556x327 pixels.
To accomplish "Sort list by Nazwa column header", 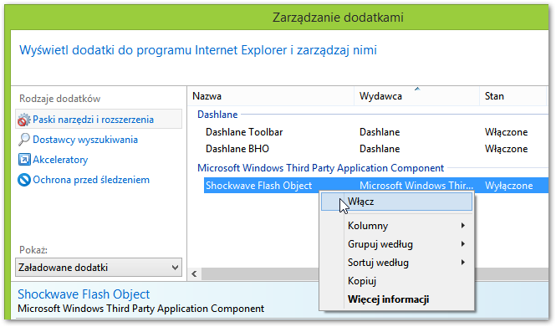I will pos(271,96).
